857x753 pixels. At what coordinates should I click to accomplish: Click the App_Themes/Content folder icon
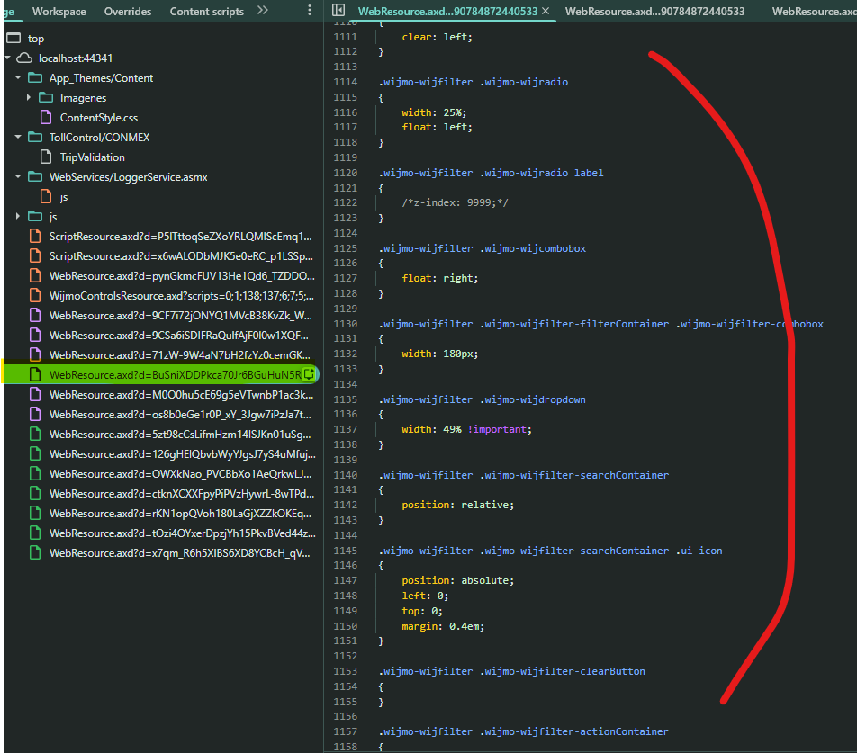tap(35, 77)
